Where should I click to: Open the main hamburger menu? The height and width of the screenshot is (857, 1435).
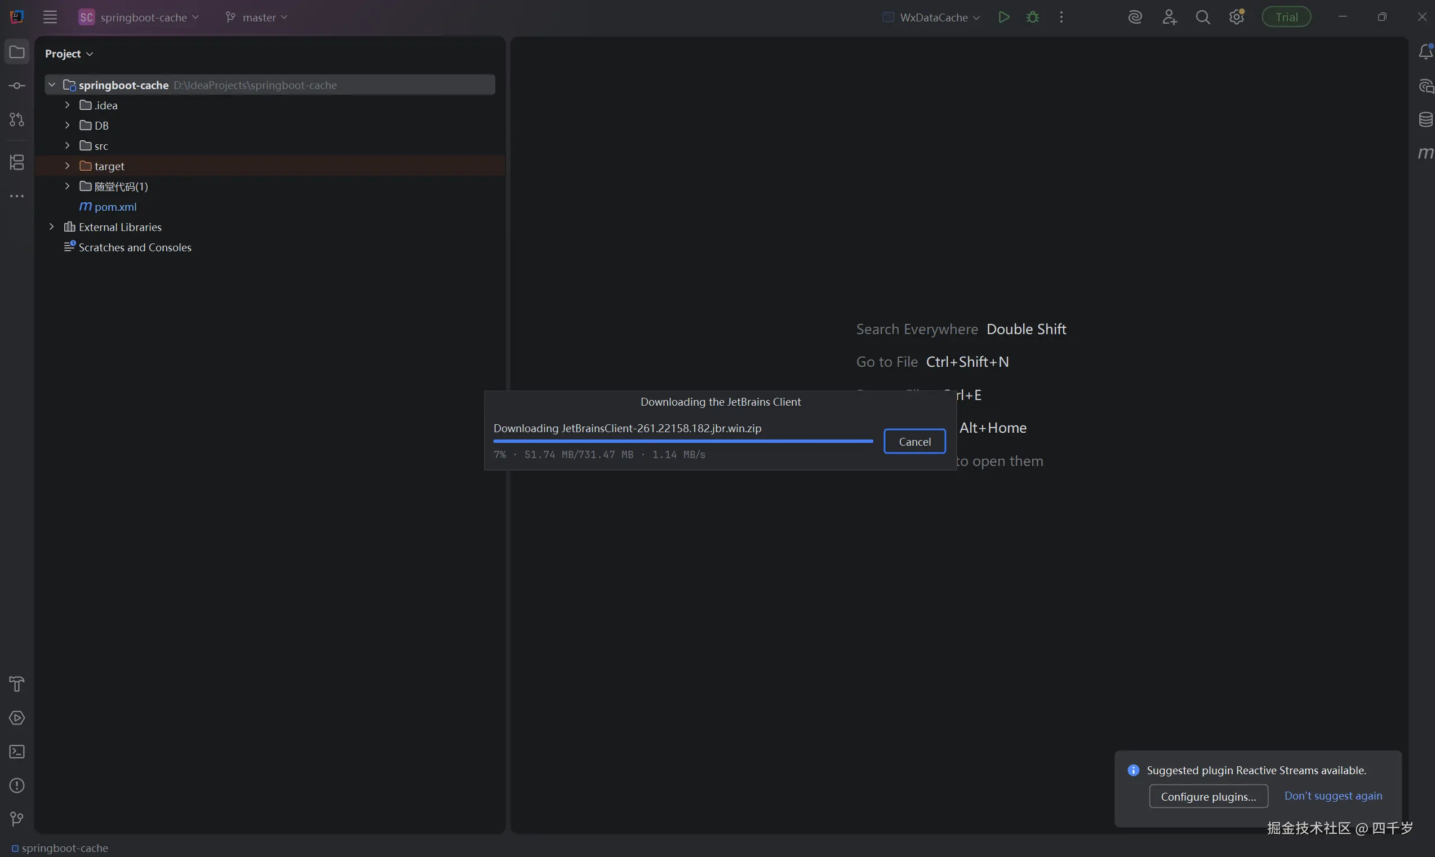pos(50,17)
